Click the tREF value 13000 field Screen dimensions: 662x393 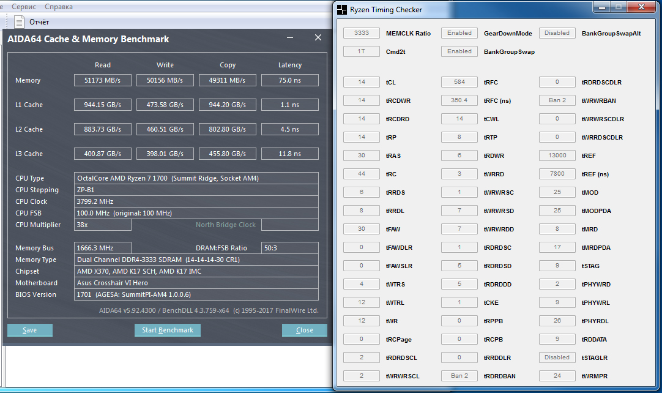tap(557, 155)
